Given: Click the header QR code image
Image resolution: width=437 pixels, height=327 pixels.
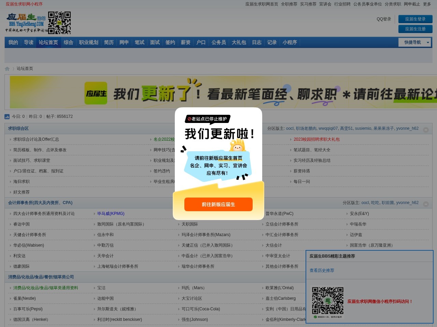Looking at the screenshot, I should 59,23.
